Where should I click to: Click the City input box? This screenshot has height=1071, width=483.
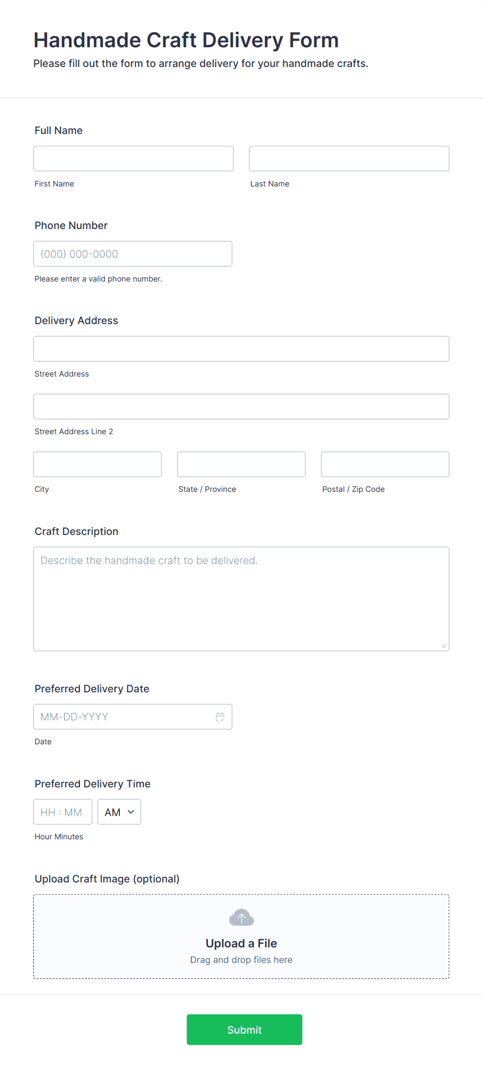click(x=97, y=464)
